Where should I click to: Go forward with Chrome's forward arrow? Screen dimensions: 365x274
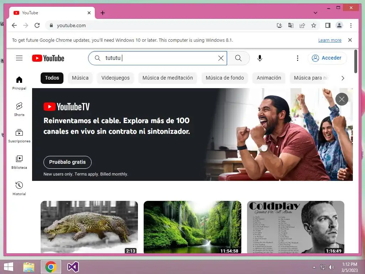click(26, 25)
